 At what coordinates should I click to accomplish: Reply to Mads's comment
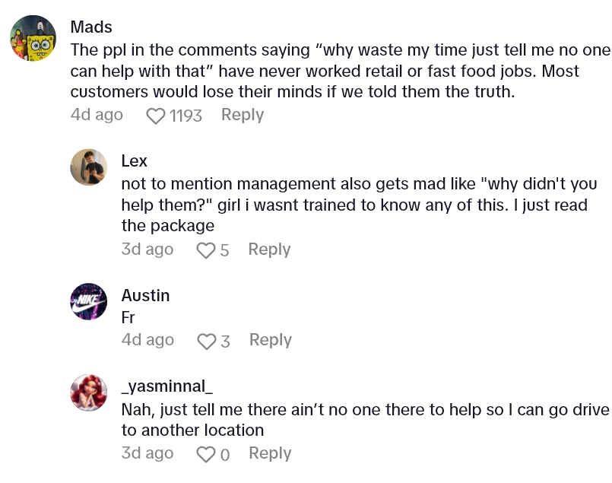tap(242, 115)
